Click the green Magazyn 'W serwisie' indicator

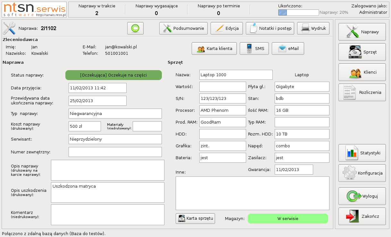pyautogui.click(x=288, y=218)
